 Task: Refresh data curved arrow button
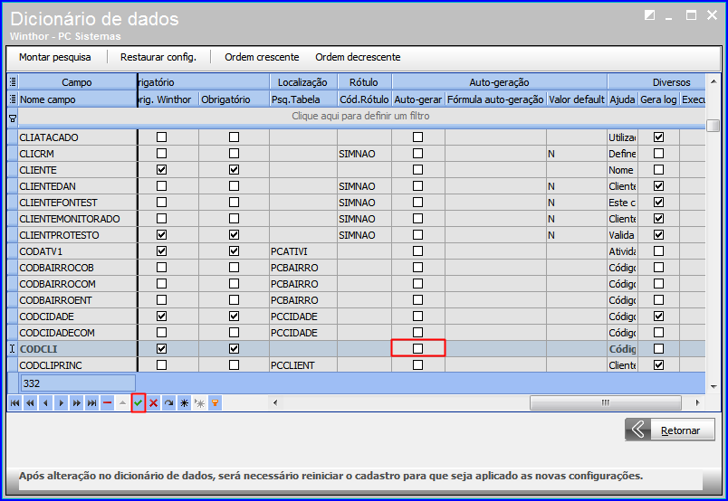point(169,403)
